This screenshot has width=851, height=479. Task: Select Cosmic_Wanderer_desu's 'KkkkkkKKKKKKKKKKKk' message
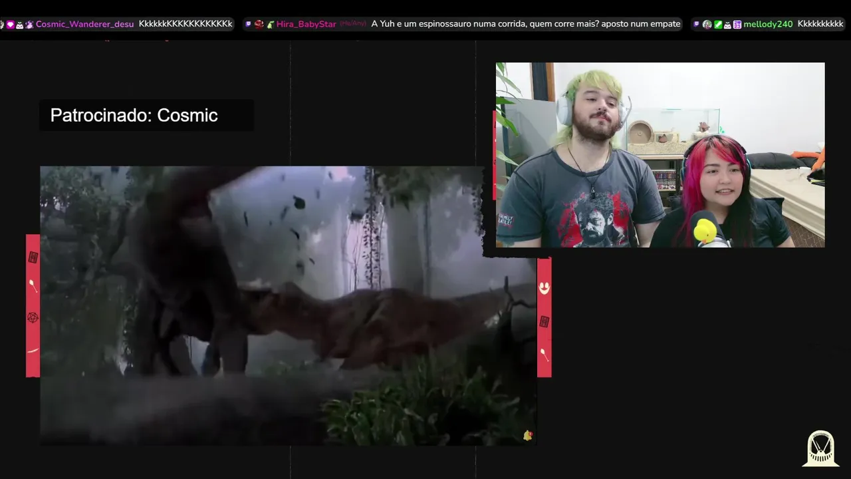point(185,24)
